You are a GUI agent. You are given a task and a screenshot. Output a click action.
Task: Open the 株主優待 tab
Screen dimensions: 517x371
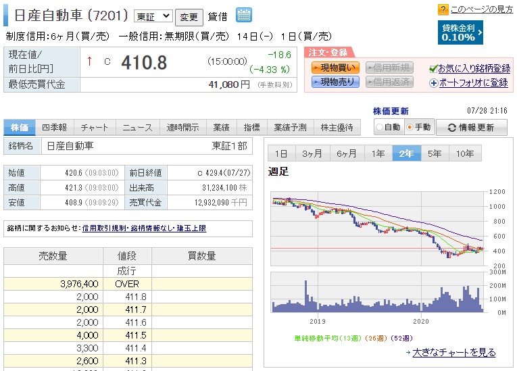coord(337,128)
